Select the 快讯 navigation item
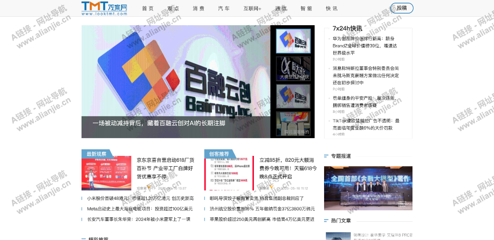Image resolution: width=494 pixels, height=240 pixels. tap(331, 8)
